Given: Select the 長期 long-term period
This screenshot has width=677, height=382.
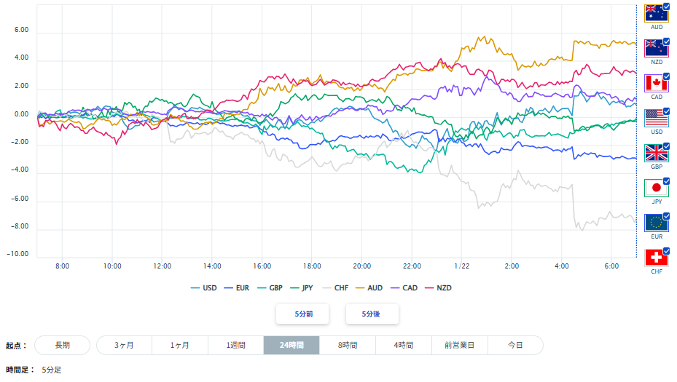Looking at the screenshot, I should pyautogui.click(x=62, y=346).
